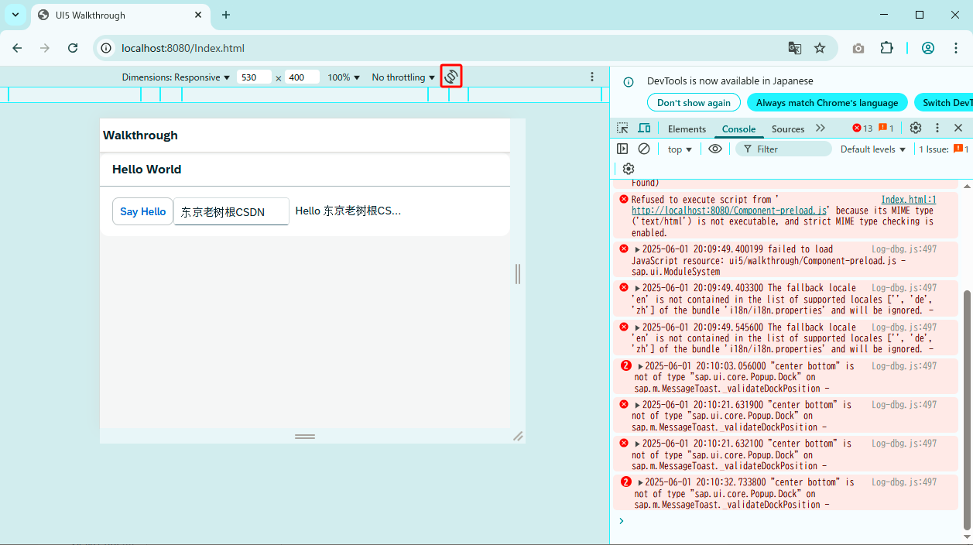Show console sidebar panel icon
Viewport: 973px width, 545px height.
coord(622,149)
